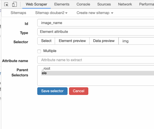Screen dimensions: 154x129
Task: Click the red Cancel button
Action: (79, 91)
